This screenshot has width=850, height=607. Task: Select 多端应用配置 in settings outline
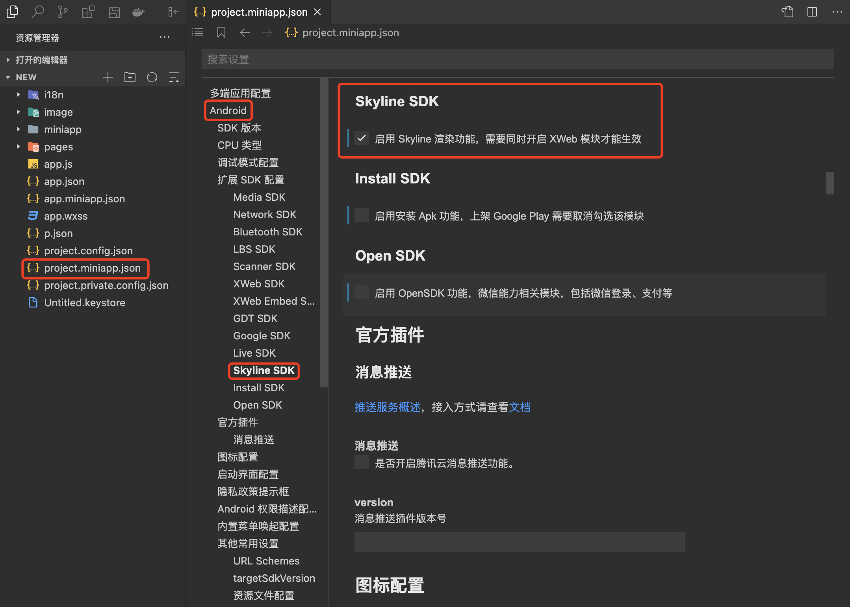[240, 93]
